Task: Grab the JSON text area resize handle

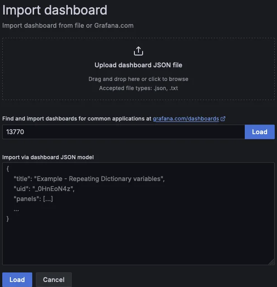Action: [272, 262]
